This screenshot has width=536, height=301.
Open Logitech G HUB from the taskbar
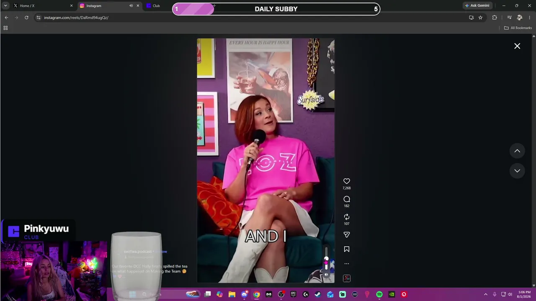[x=306, y=294]
